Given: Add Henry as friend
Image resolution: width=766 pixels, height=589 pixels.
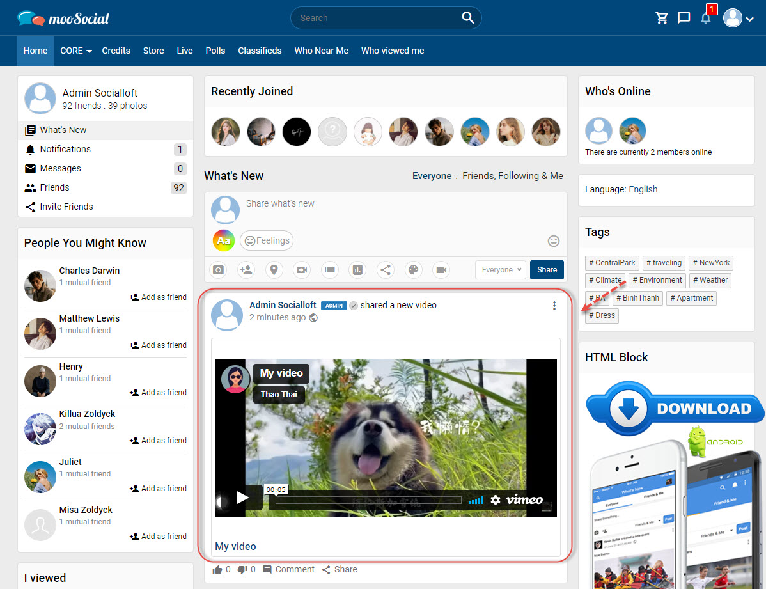Looking at the screenshot, I should (x=158, y=393).
